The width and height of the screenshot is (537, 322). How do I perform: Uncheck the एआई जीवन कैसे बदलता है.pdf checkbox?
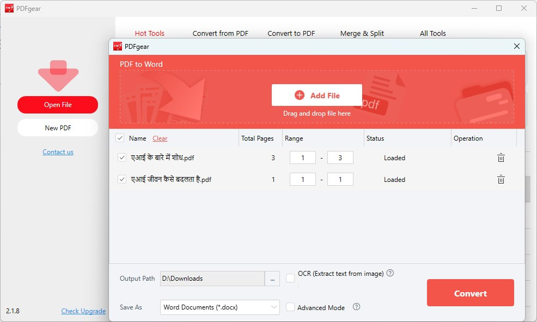122,179
